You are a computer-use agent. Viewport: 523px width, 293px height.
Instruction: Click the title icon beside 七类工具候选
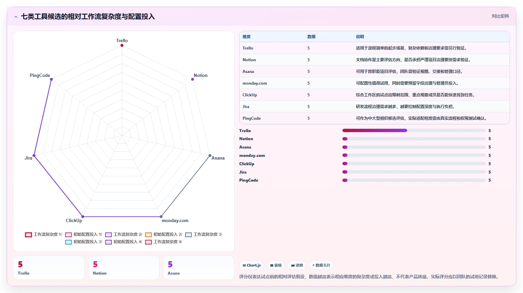pyautogui.click(x=16, y=17)
